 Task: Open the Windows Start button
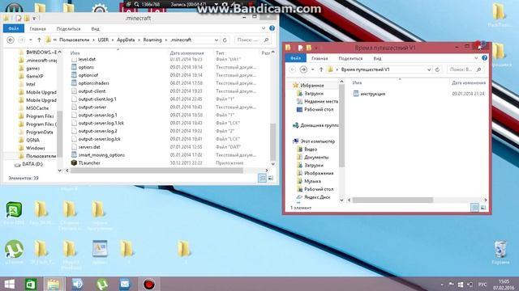pyautogui.click(x=9, y=284)
